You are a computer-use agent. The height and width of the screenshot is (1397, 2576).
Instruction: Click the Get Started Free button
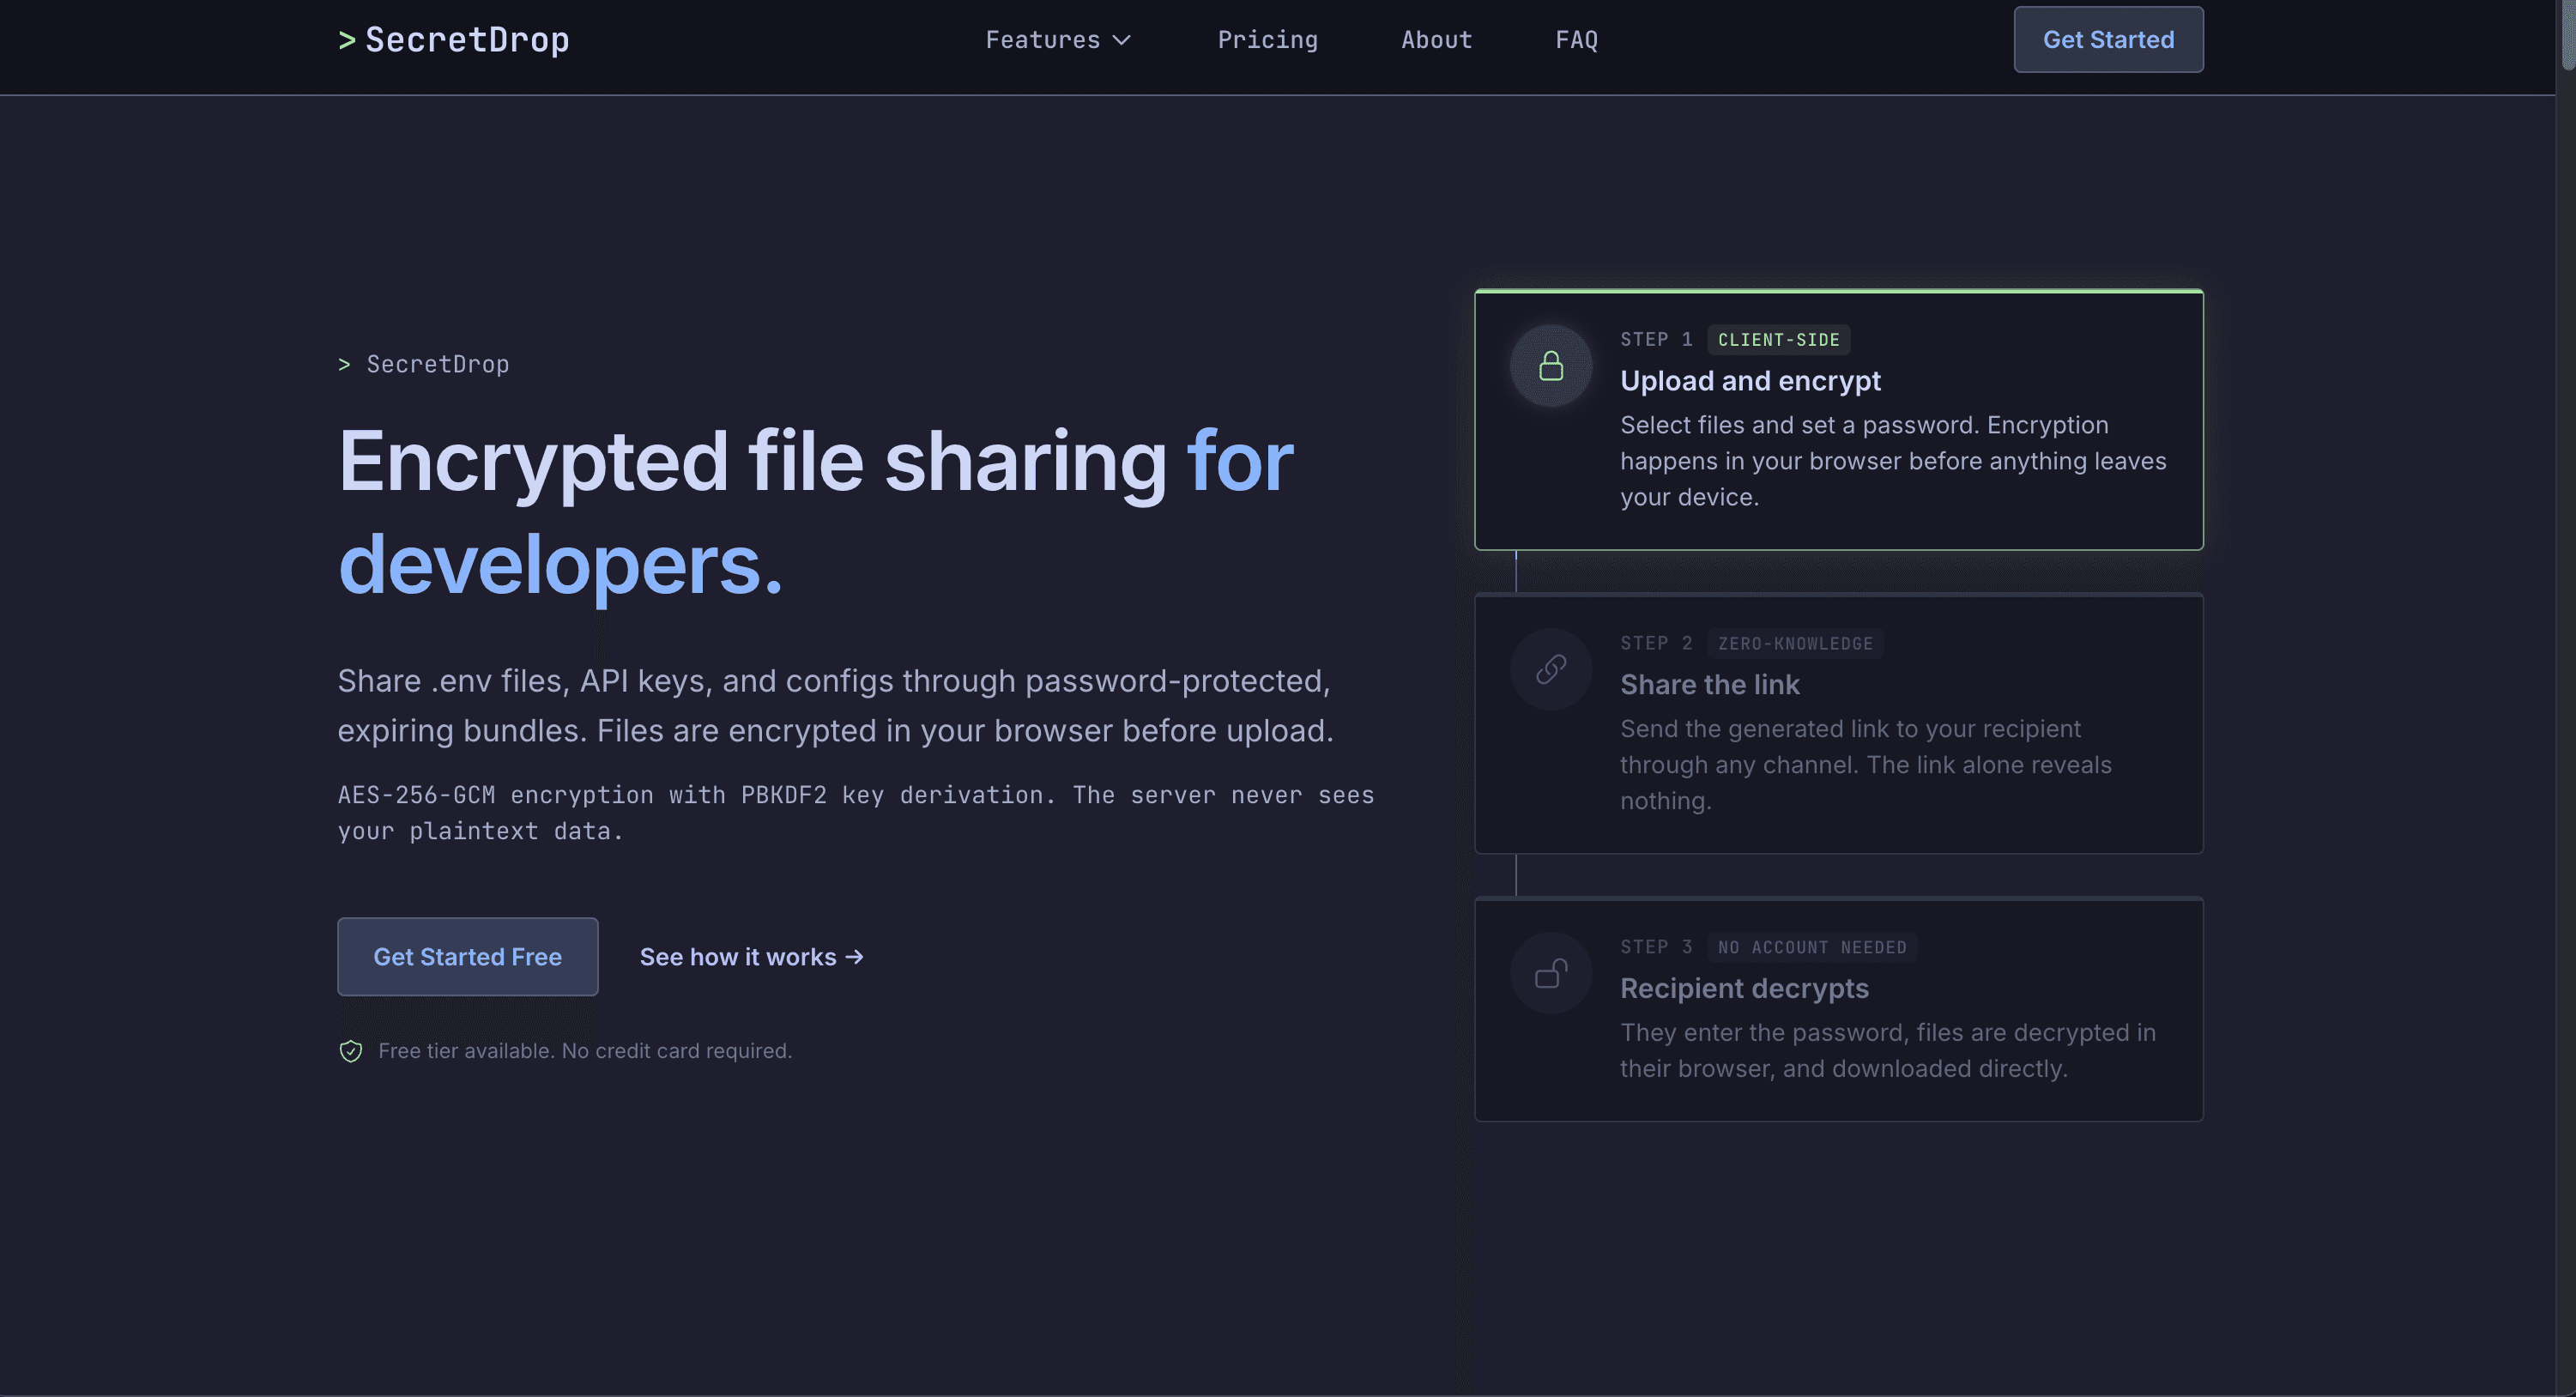tap(467, 957)
